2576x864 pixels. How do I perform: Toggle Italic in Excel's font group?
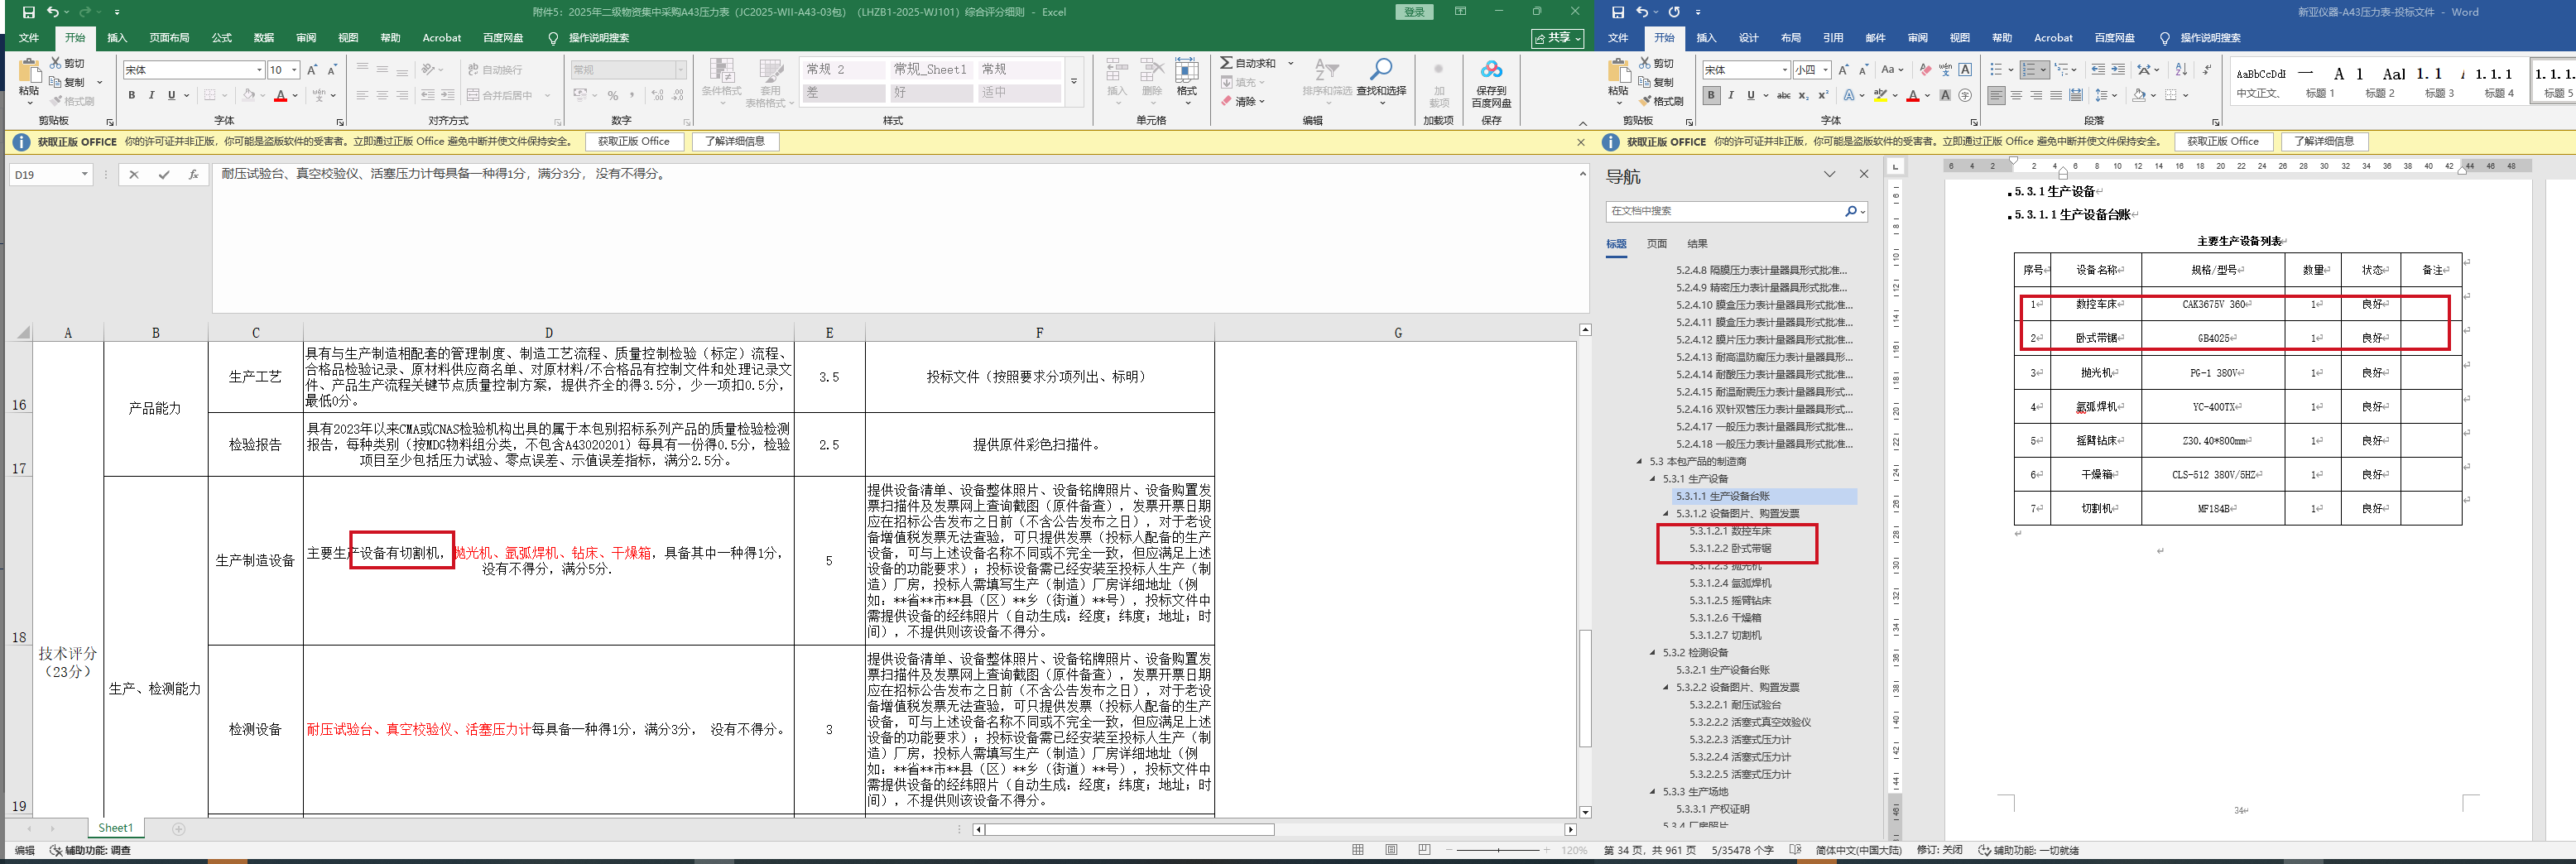(151, 96)
